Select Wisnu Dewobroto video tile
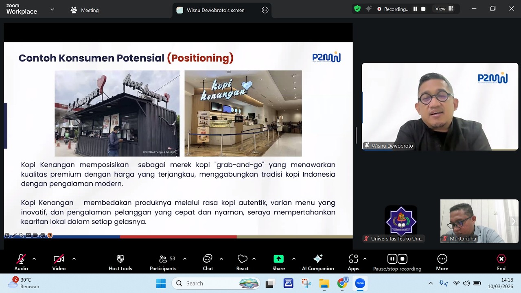 pos(440,107)
